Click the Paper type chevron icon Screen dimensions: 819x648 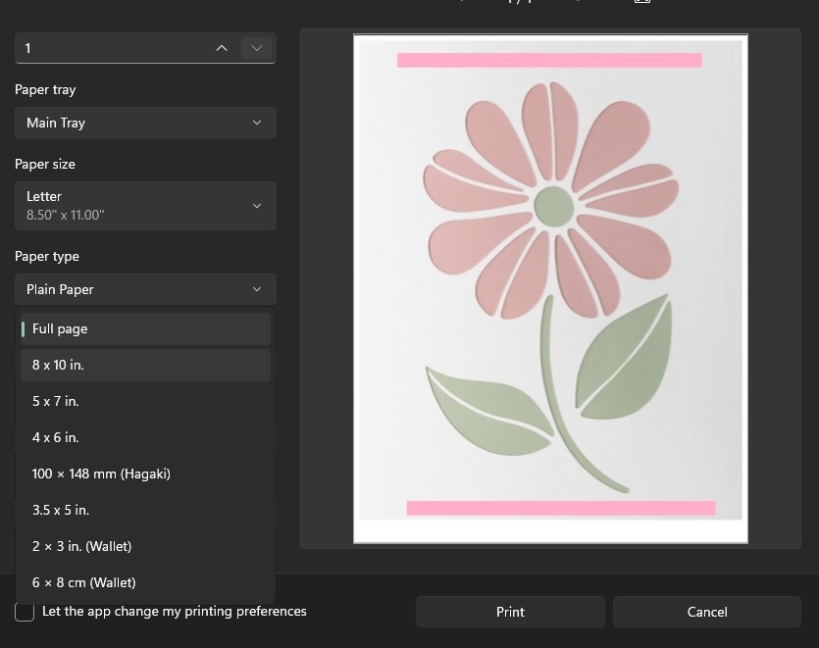tap(257, 289)
